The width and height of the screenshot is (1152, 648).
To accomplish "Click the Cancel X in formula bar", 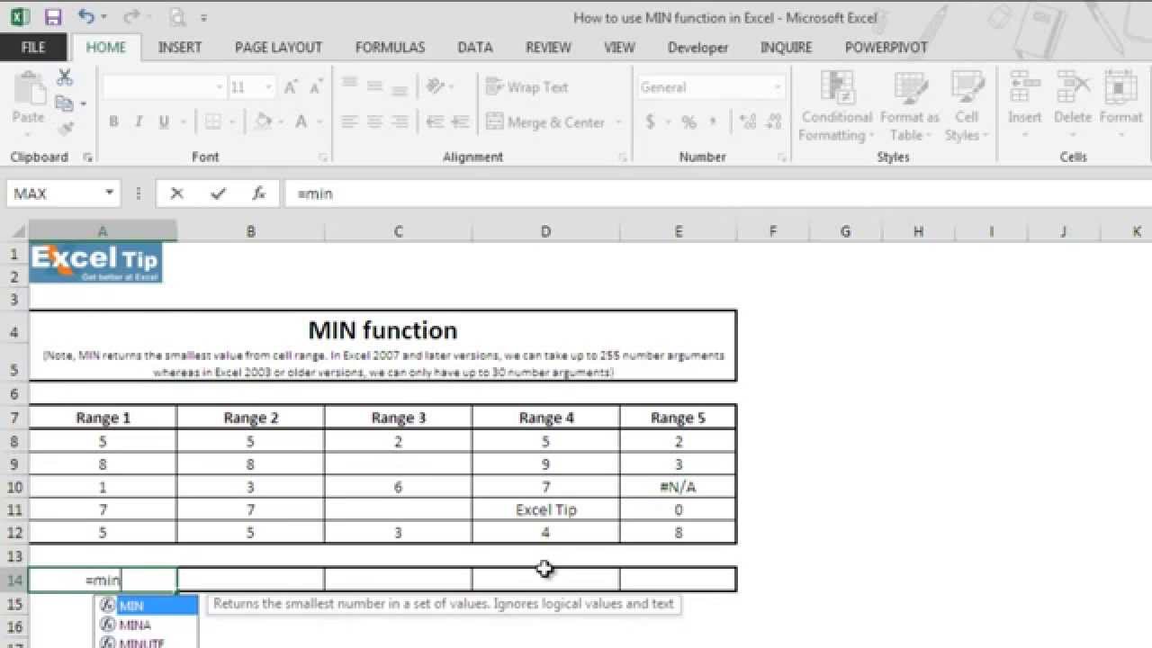I will 176,193.
